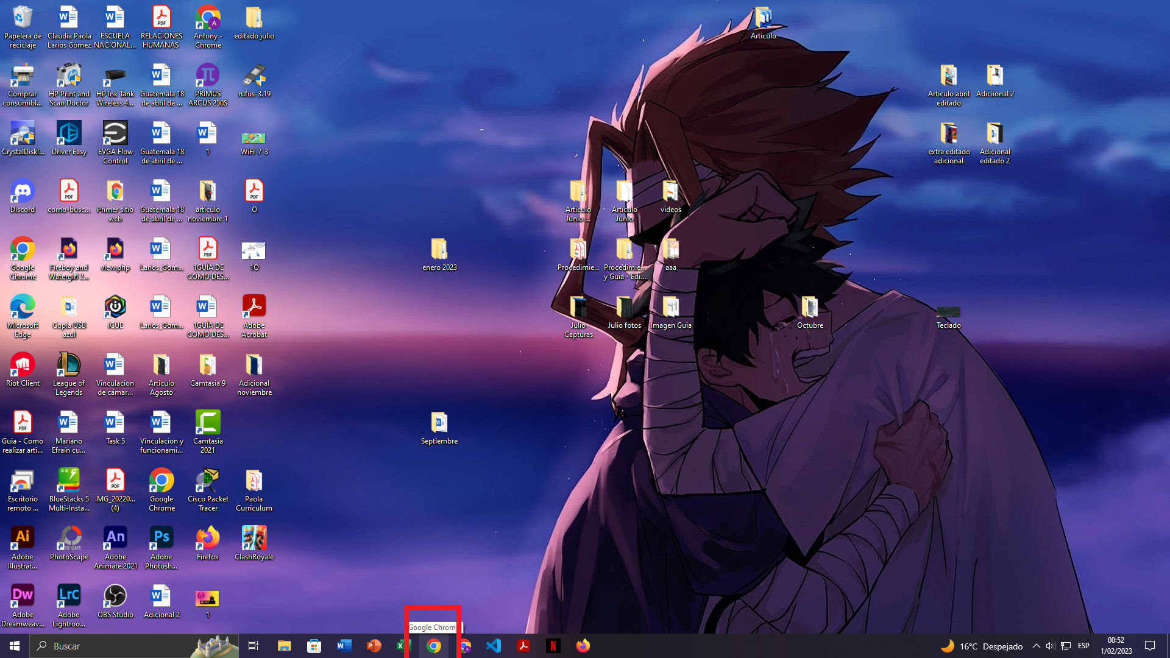Show hidden system tray icons
1170x658 pixels.
coord(1036,646)
